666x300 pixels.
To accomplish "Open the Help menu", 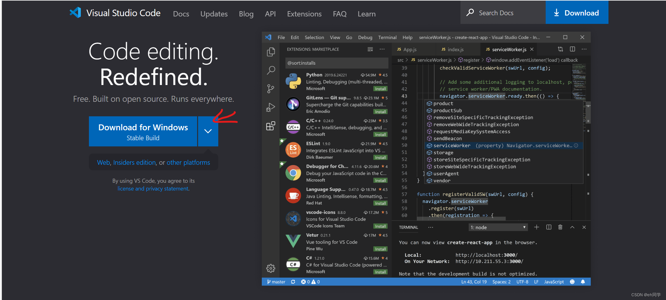I will [x=408, y=37].
